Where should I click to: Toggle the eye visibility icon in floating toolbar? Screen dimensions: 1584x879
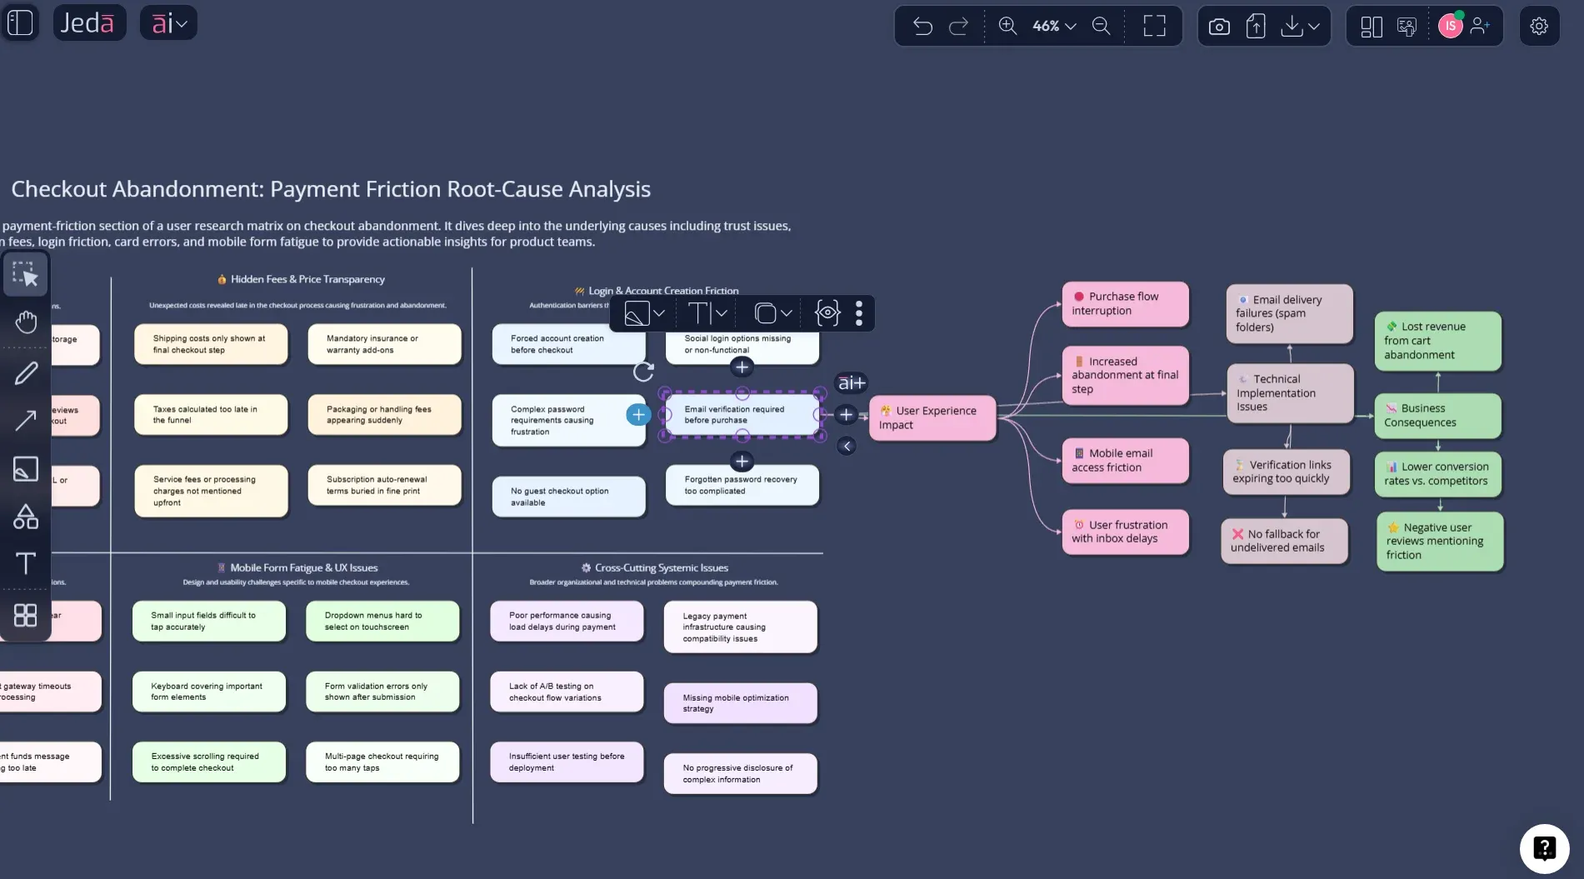(826, 313)
